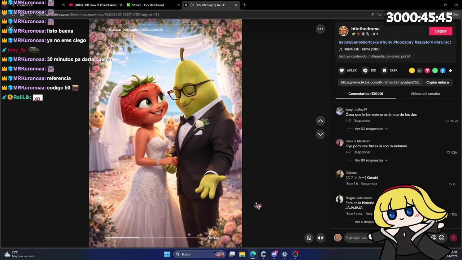The image size is (462, 260).
Task: Open weather widget showing 21°C
Action: click(20, 254)
